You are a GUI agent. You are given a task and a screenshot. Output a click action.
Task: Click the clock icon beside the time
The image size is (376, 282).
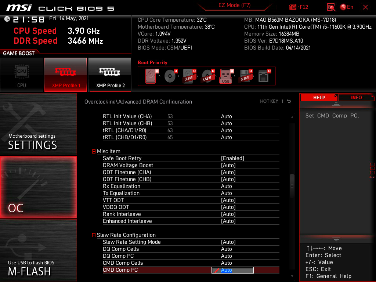pyautogui.click(x=7, y=19)
